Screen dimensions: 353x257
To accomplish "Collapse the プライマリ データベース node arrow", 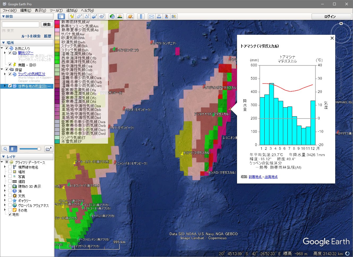I will tap(2, 162).
